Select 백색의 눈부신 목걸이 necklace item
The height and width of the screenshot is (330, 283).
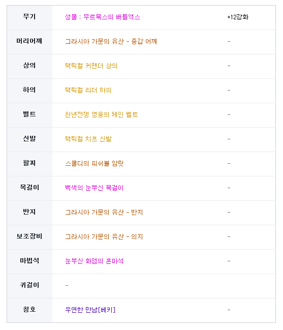click(94, 188)
